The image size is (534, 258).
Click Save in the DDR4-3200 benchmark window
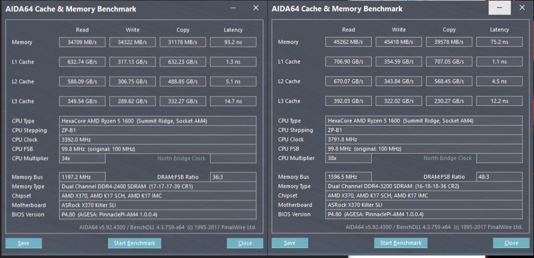[289, 243]
